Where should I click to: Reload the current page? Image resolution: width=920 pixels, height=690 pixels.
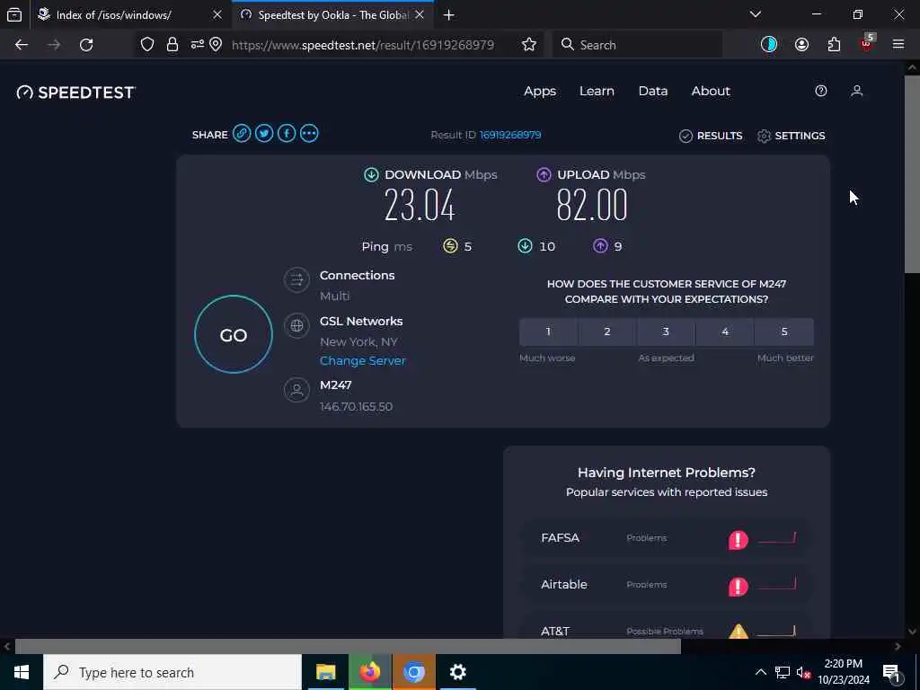(x=86, y=45)
